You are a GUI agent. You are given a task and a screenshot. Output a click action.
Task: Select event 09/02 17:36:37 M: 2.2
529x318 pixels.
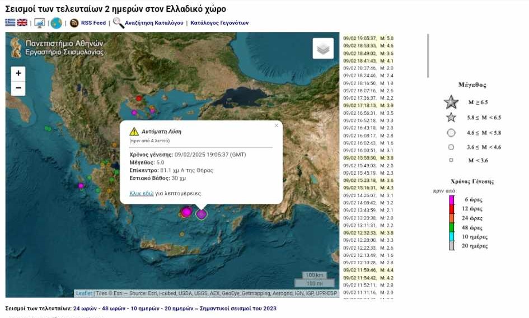368,98
